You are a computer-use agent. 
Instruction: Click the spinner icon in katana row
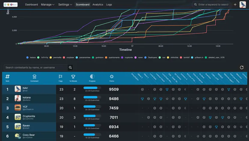pyautogui.click(x=167, y=99)
